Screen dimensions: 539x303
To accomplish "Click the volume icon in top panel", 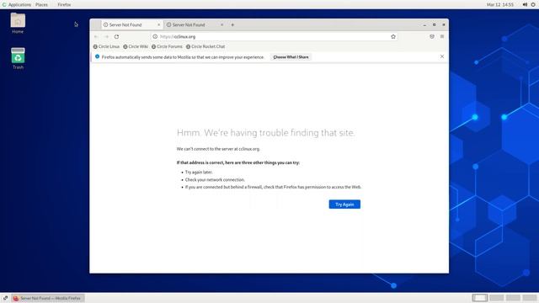I will pyautogui.click(x=525, y=4).
